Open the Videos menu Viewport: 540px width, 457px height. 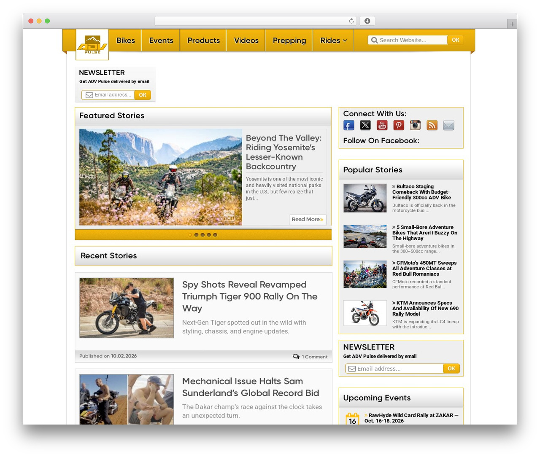click(x=246, y=40)
